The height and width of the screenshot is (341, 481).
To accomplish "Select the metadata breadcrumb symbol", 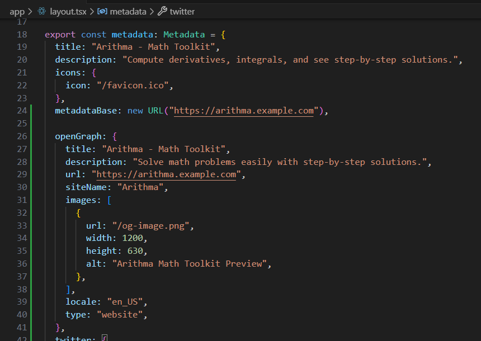I will click(x=128, y=12).
